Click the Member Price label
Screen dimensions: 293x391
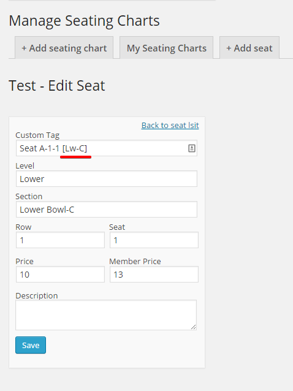point(135,261)
